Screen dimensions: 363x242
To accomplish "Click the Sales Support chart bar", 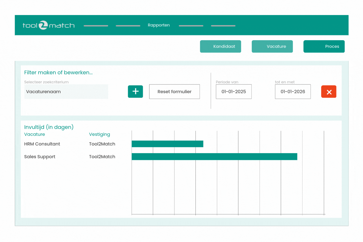I will pyautogui.click(x=214, y=157).
